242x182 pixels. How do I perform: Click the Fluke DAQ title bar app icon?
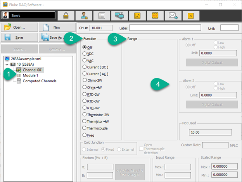click(x=5, y=5)
